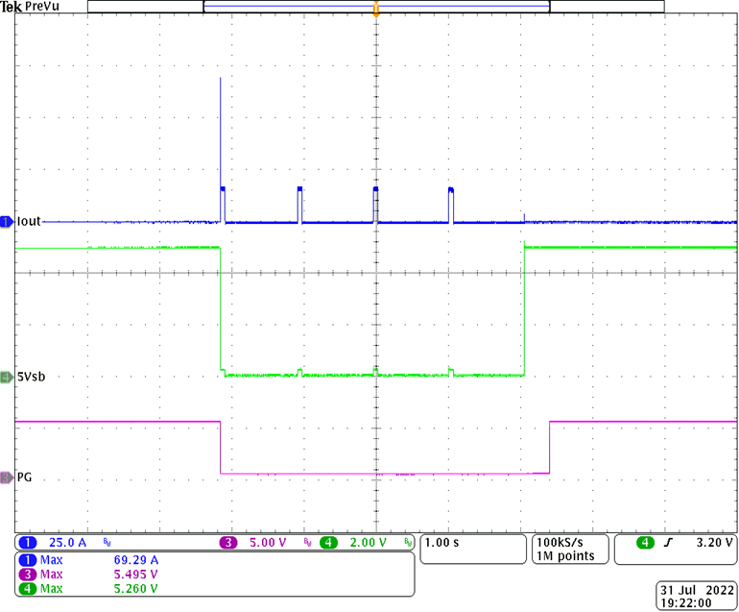Click channel 3 badge in Max measurement row
This screenshot has height=612, width=739.
click(28, 575)
